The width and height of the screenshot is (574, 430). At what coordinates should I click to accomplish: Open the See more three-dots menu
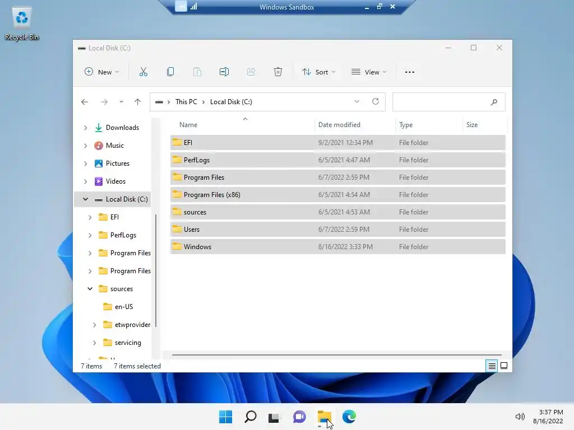pos(410,72)
